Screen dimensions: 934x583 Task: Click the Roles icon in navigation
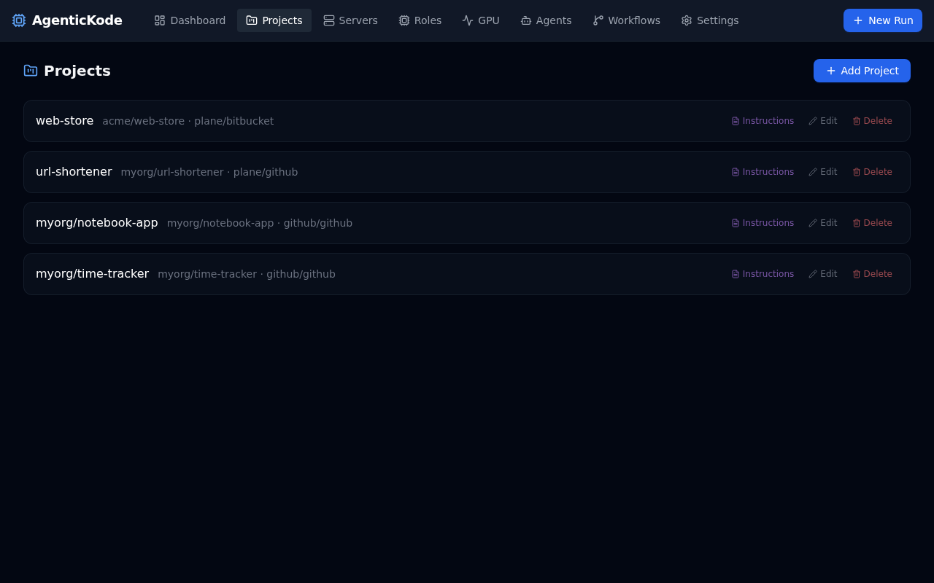coord(405,20)
